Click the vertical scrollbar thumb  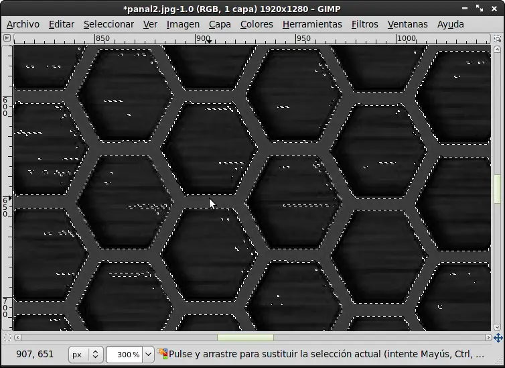pyautogui.click(x=497, y=189)
